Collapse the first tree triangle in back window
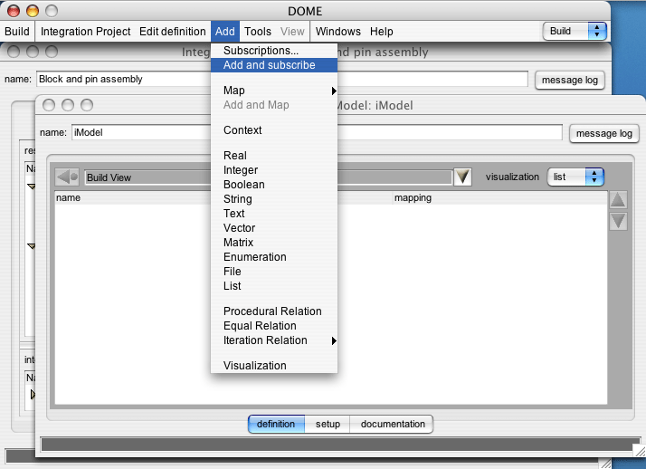Viewport: 646px width, 469px height. 32,187
